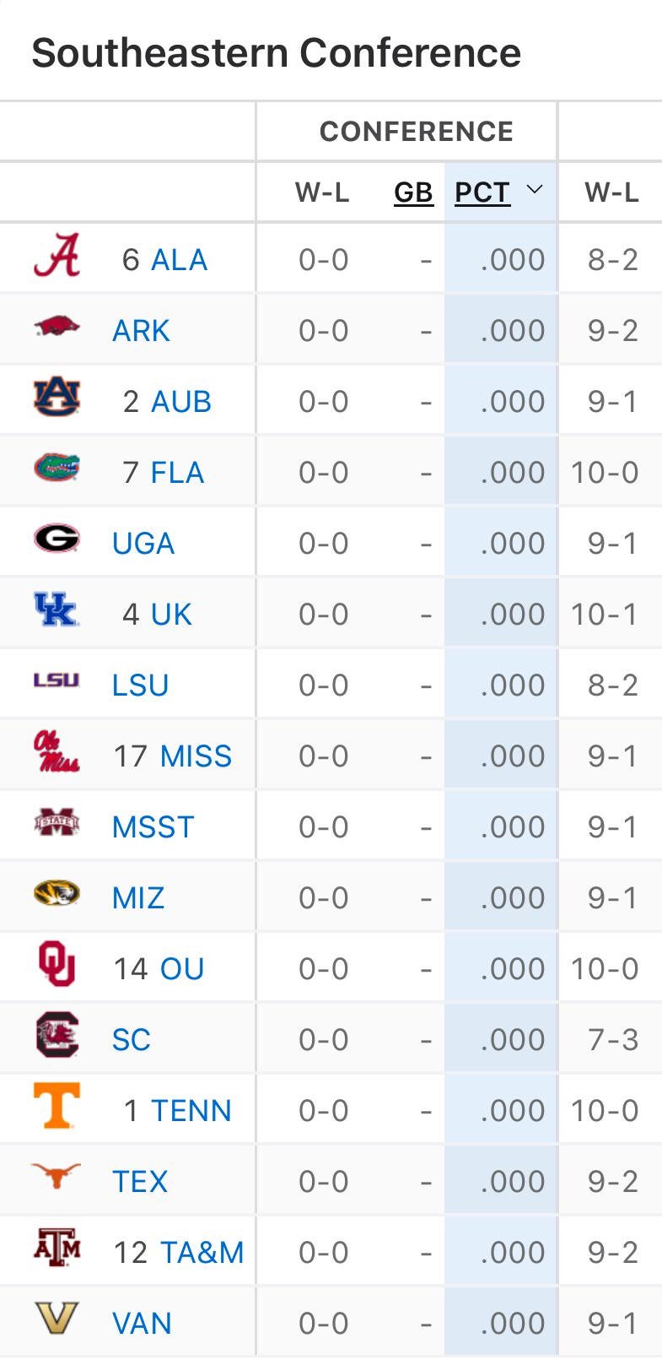Open the MSST team link
The width and height of the screenshot is (662, 1360).
[x=153, y=827]
